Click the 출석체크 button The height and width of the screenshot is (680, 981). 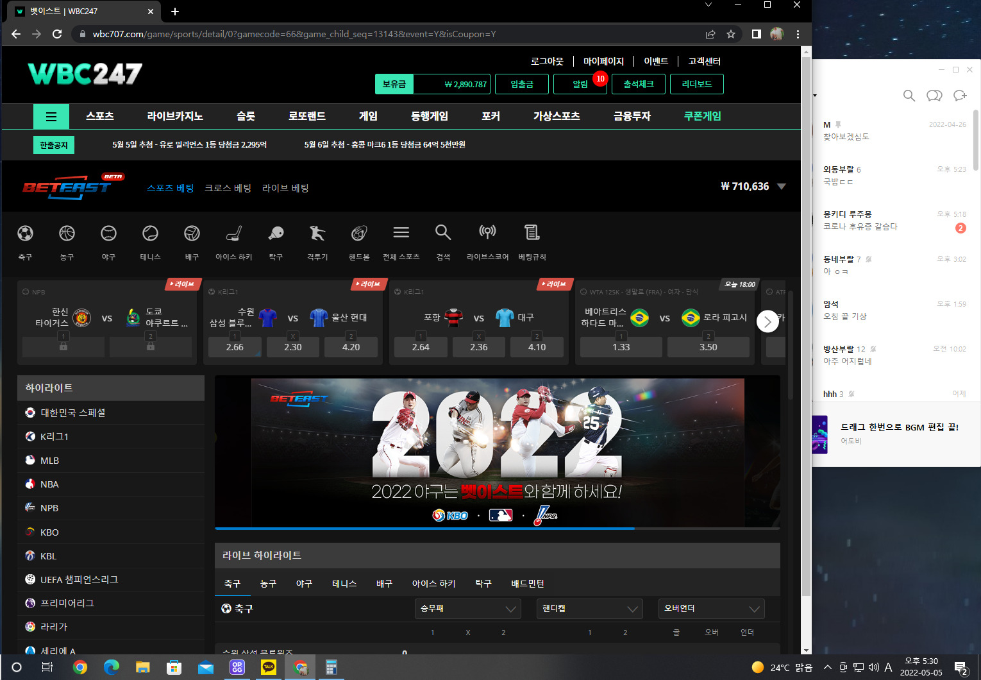click(639, 84)
